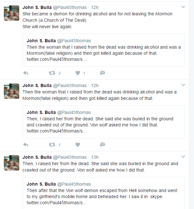Like the second tweet with no likes

tap(78, 145)
